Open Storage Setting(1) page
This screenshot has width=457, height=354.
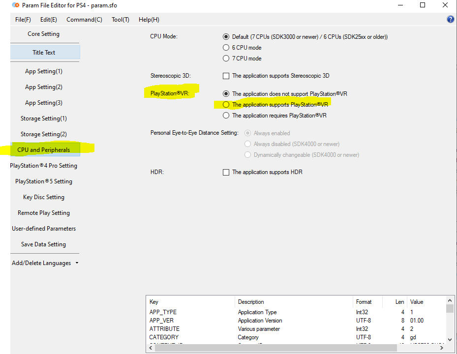coord(44,118)
